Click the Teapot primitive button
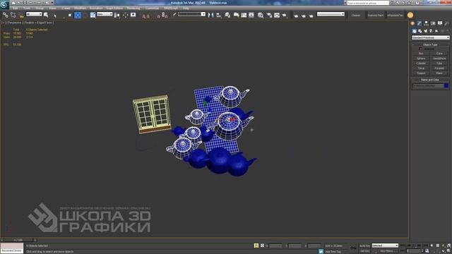This screenshot has width=452, height=254. pyautogui.click(x=421, y=73)
